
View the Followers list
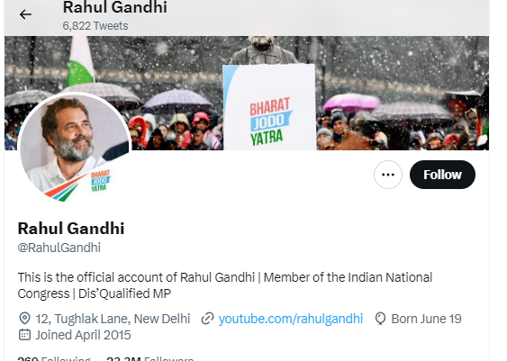pyautogui.click(x=150, y=358)
